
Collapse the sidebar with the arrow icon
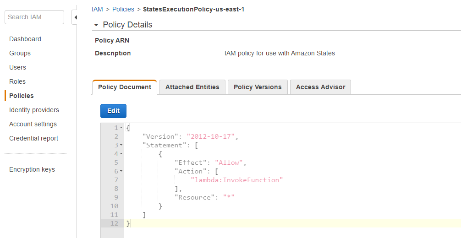click(x=75, y=17)
